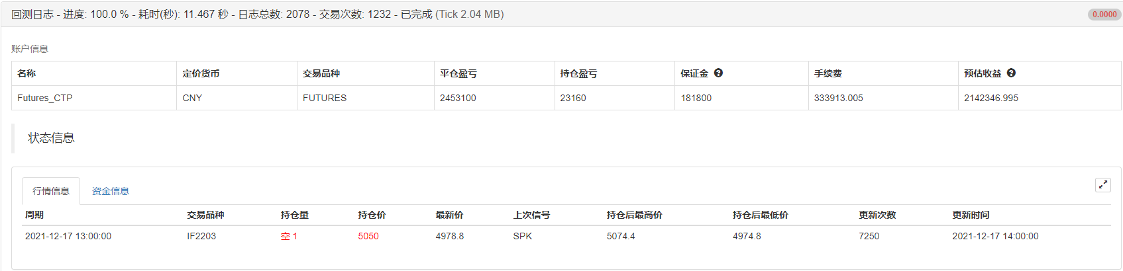Click the help icon beside 保证金

(718, 73)
